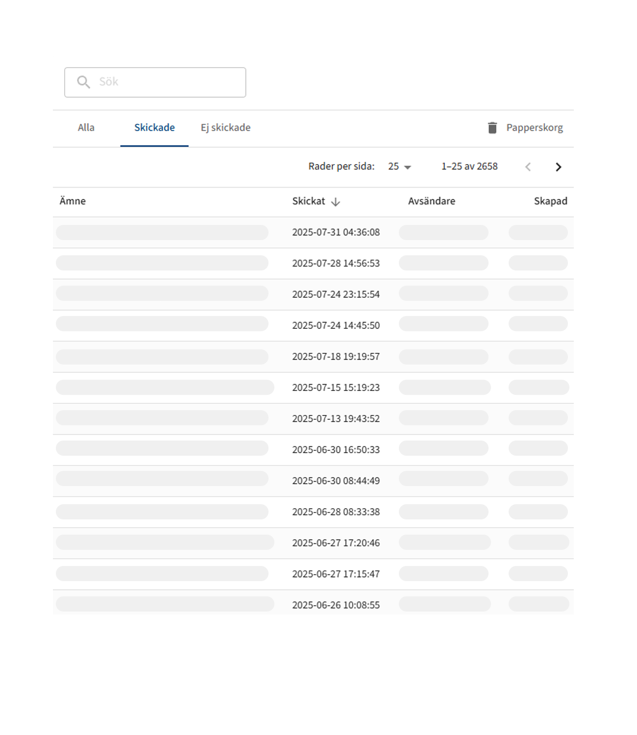Screen dimensions: 637x735
Task: Open message sent 2025-07-15 15:19:23
Action: [336, 388]
